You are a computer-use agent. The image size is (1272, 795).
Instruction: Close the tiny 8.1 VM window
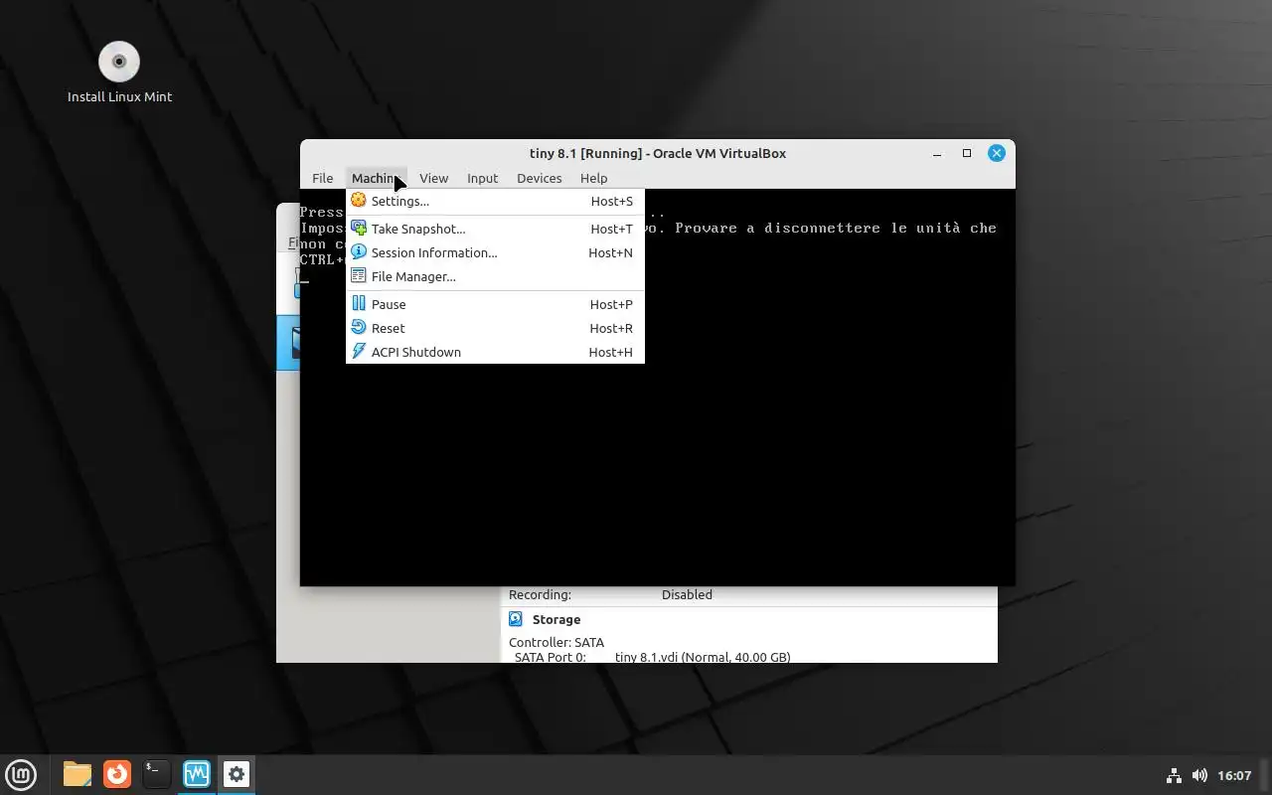click(997, 153)
